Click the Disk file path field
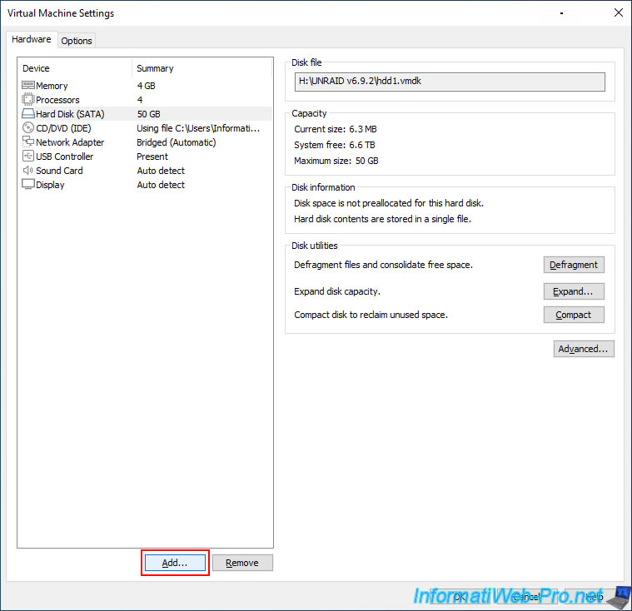 450,82
